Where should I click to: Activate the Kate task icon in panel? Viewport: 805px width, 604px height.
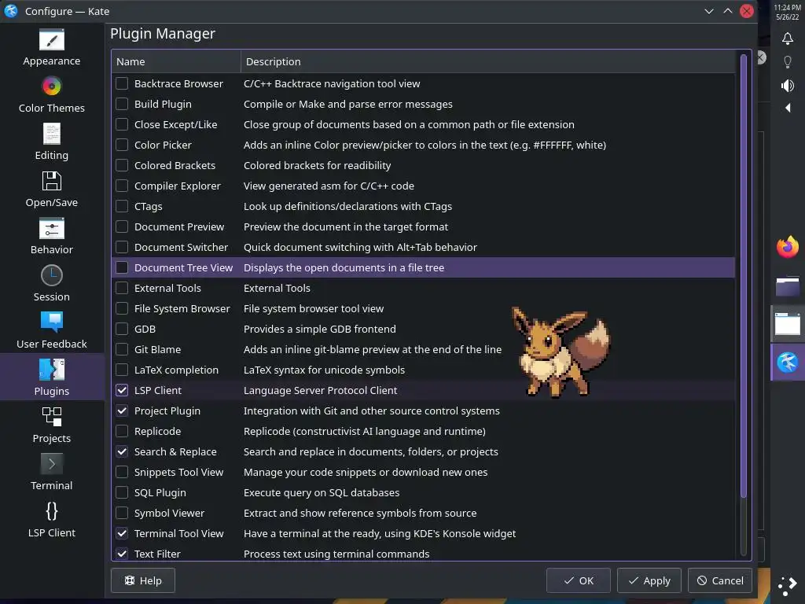(787, 362)
